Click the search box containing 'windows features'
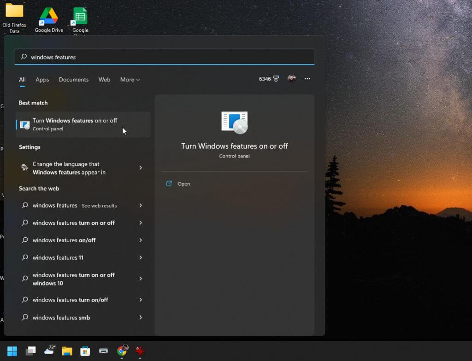 [165, 57]
